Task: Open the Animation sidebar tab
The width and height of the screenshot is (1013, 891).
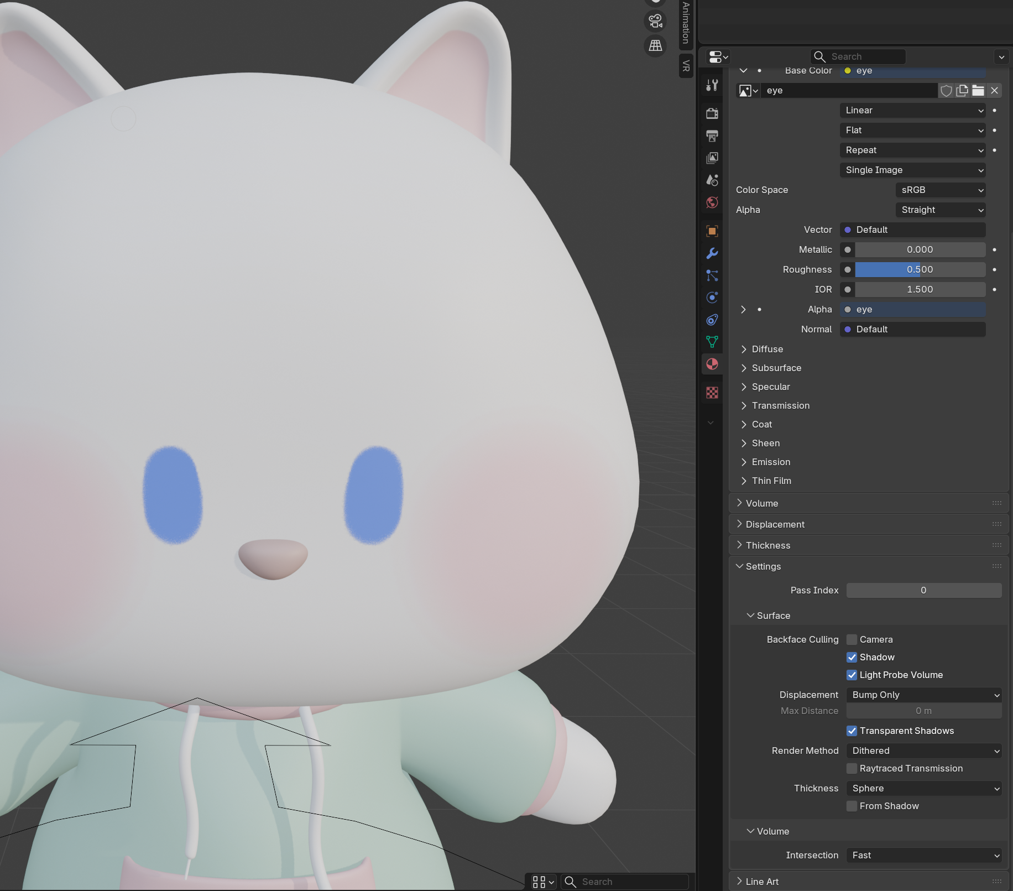Action: 686,23
